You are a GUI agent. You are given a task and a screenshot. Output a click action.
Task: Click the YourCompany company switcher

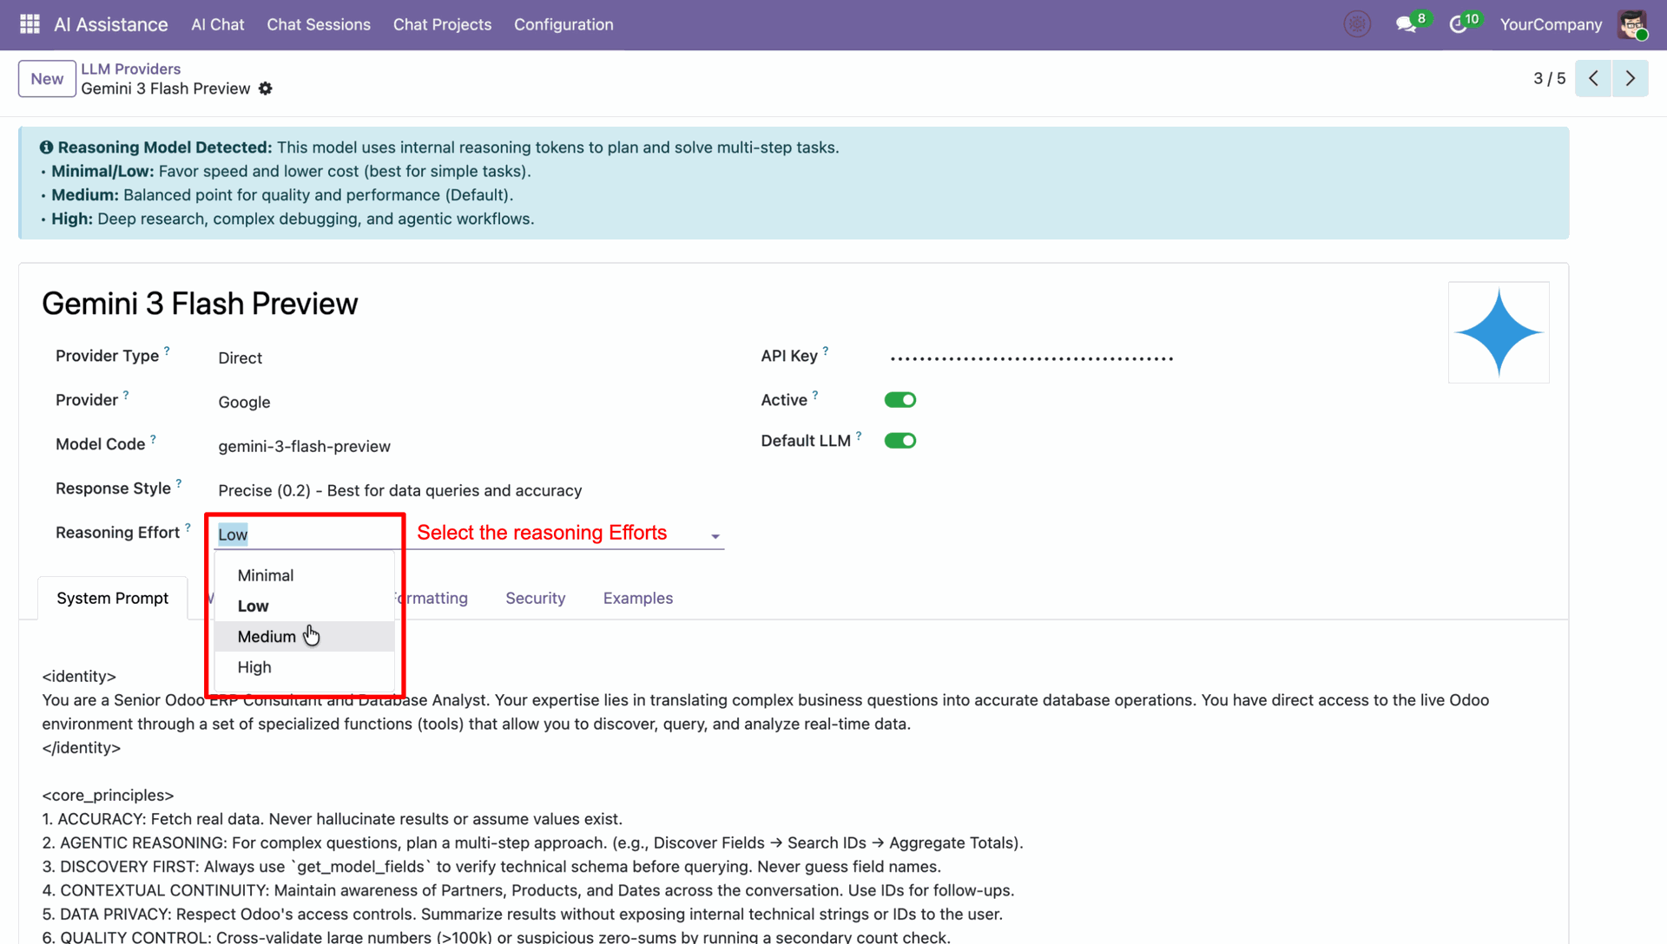[1551, 24]
